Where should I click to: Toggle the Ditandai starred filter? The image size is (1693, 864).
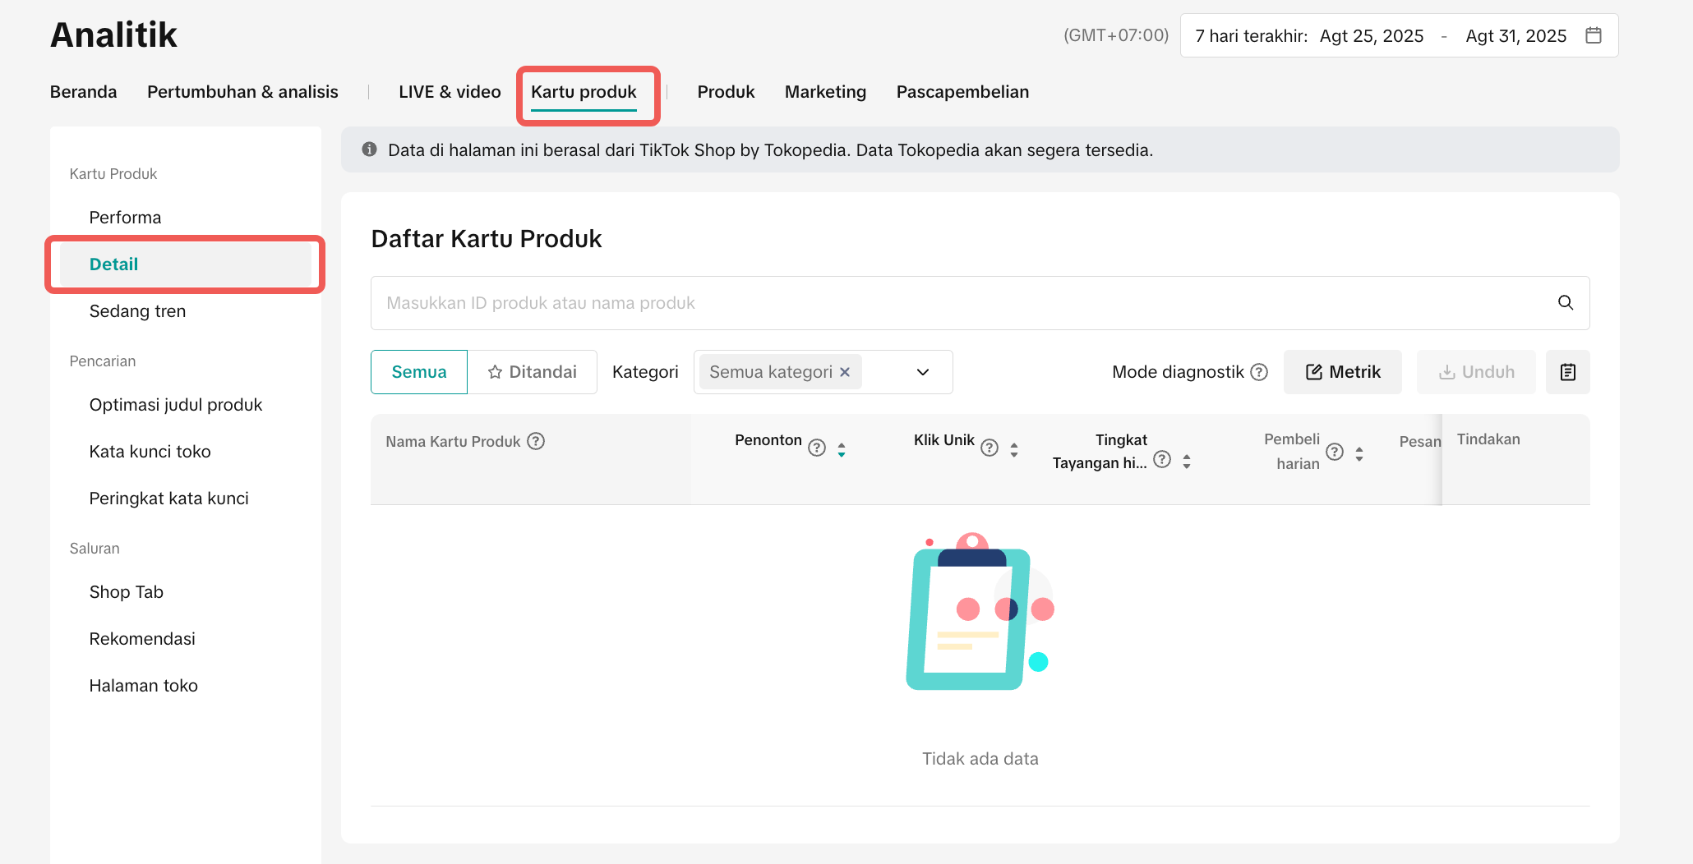pos(533,372)
